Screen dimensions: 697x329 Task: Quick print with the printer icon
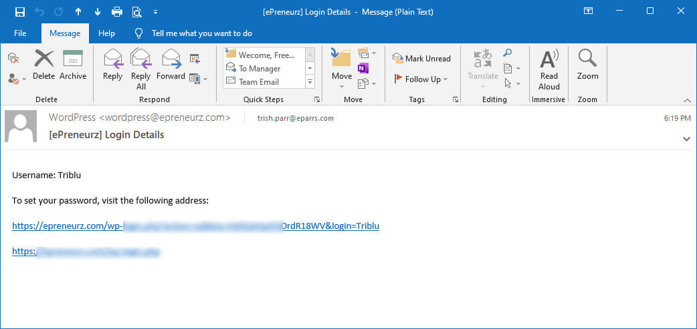[x=117, y=12]
